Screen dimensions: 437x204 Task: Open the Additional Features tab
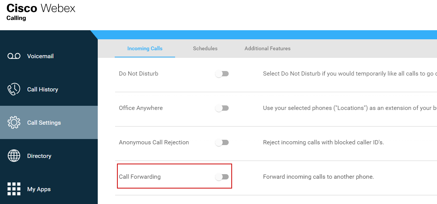(267, 48)
